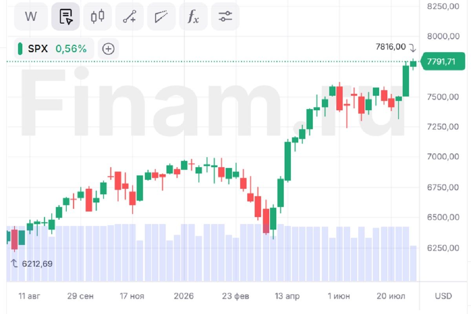Click the 11 авг date label
Screen dimensions: 471x314
[x=29, y=296]
